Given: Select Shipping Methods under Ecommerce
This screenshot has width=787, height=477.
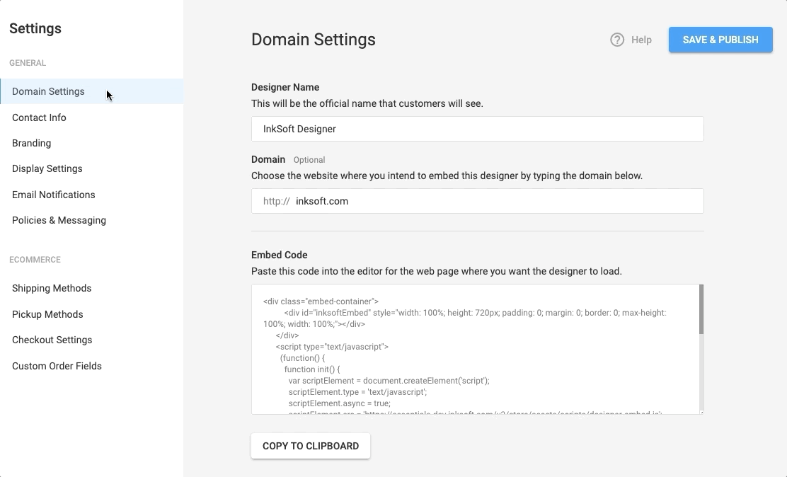Looking at the screenshot, I should [52, 288].
